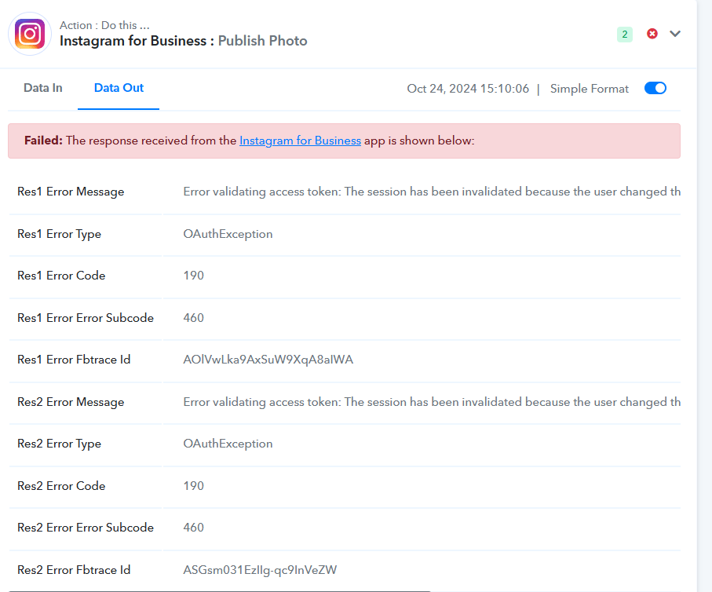This screenshot has height=592, width=712.
Task: Click the horizontal scrollbar at panel bottom
Action: point(219,590)
